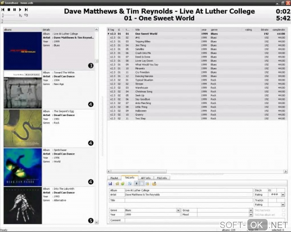Select the track 'Two Step'
Image resolution: width=291 pixels, height=232 pixels.
click(197, 118)
